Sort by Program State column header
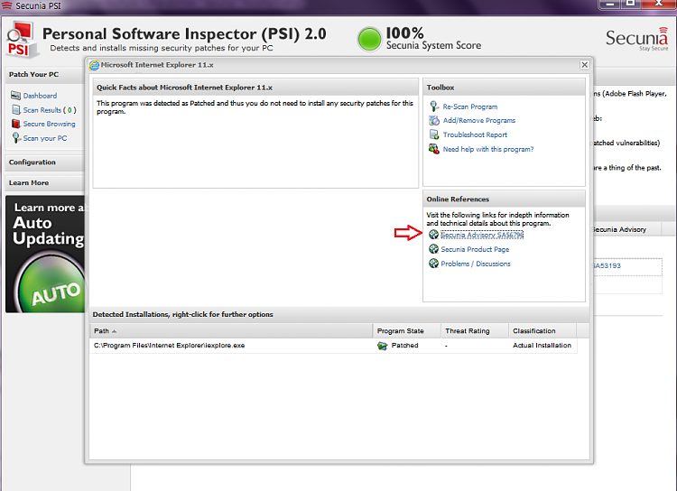The image size is (677, 491). tap(407, 330)
